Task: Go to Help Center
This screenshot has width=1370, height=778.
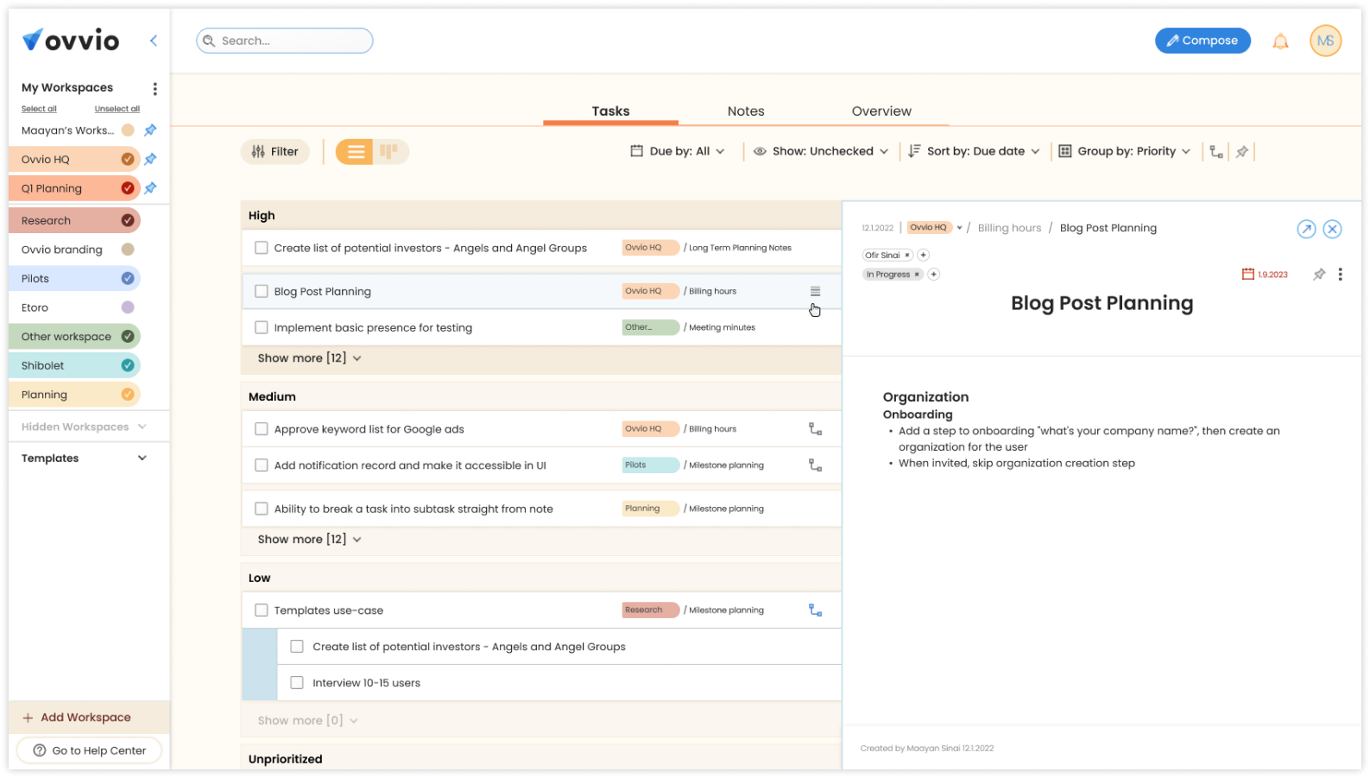Action: click(x=90, y=751)
